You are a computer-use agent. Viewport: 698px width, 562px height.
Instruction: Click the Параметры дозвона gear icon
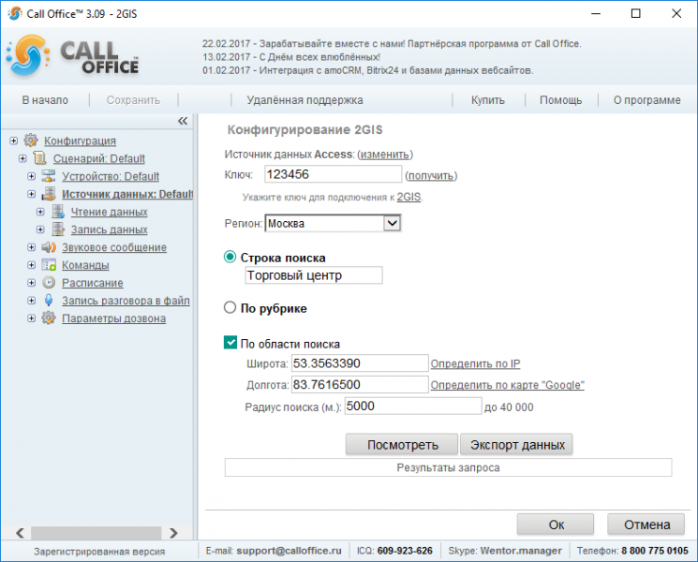pyautogui.click(x=49, y=318)
